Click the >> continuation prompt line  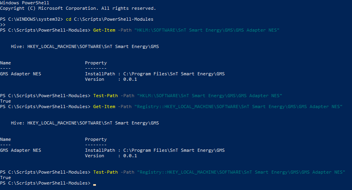pyautogui.click(x=3, y=25)
